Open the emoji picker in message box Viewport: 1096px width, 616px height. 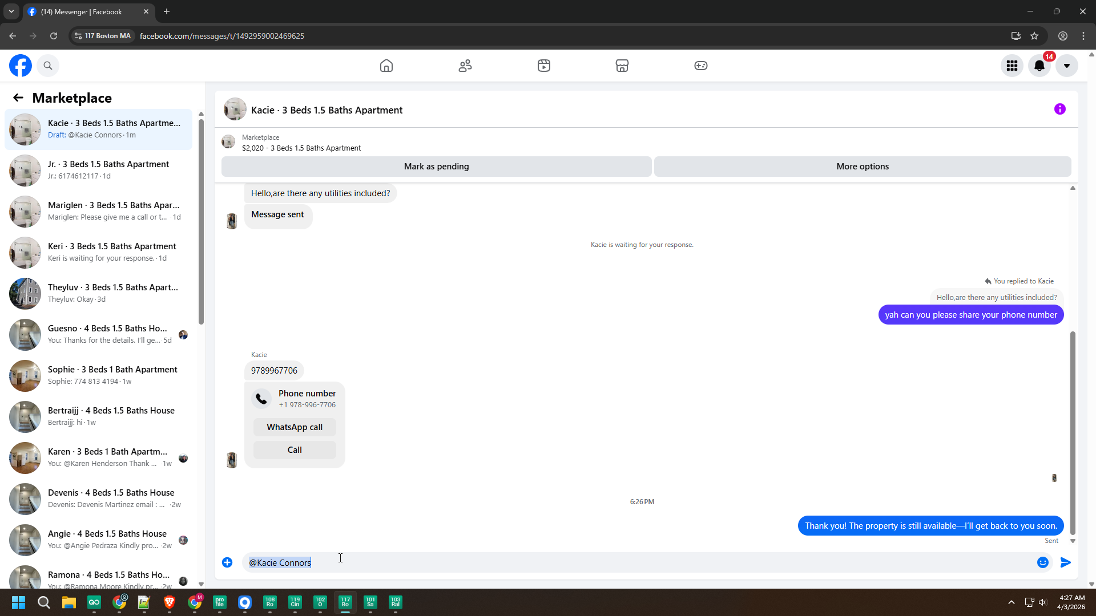[x=1043, y=562]
